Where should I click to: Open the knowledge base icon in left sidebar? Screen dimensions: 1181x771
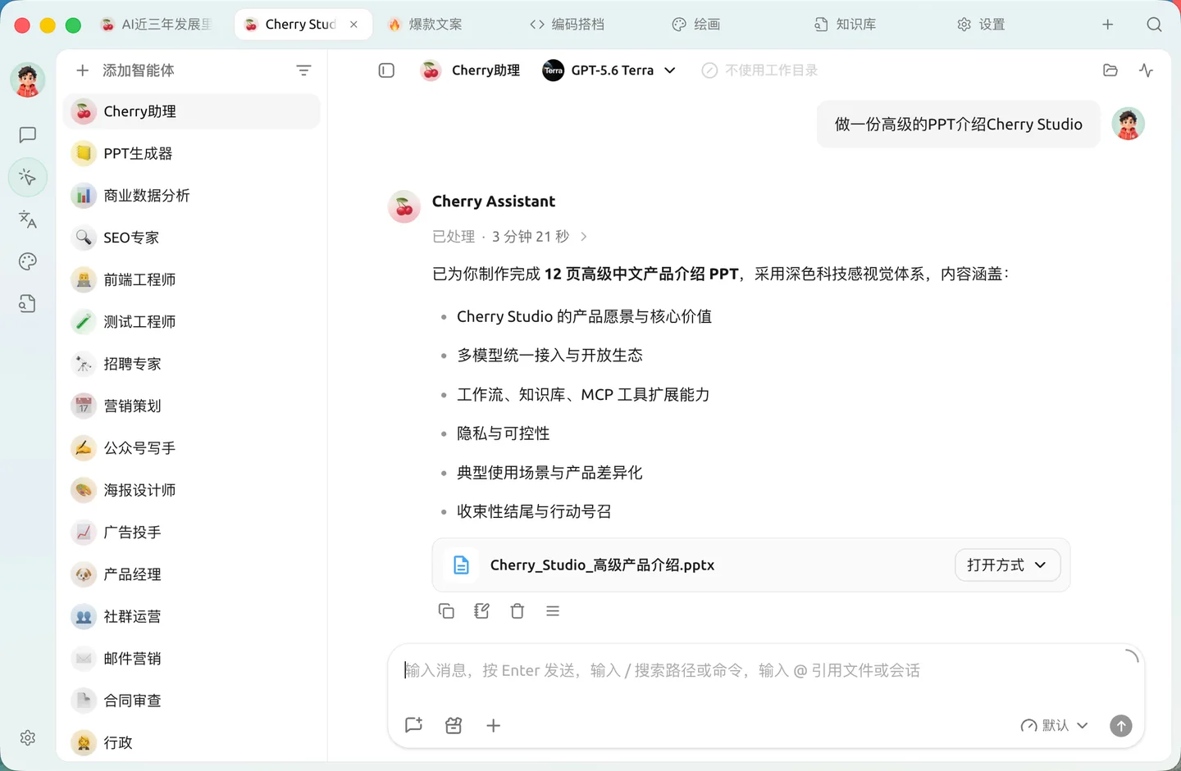point(28,304)
